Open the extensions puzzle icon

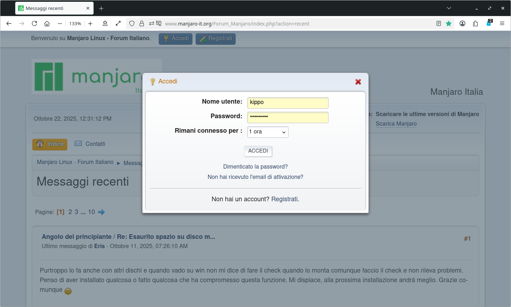click(476, 23)
